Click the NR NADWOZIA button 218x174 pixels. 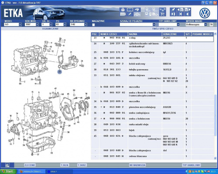click(x=137, y=165)
